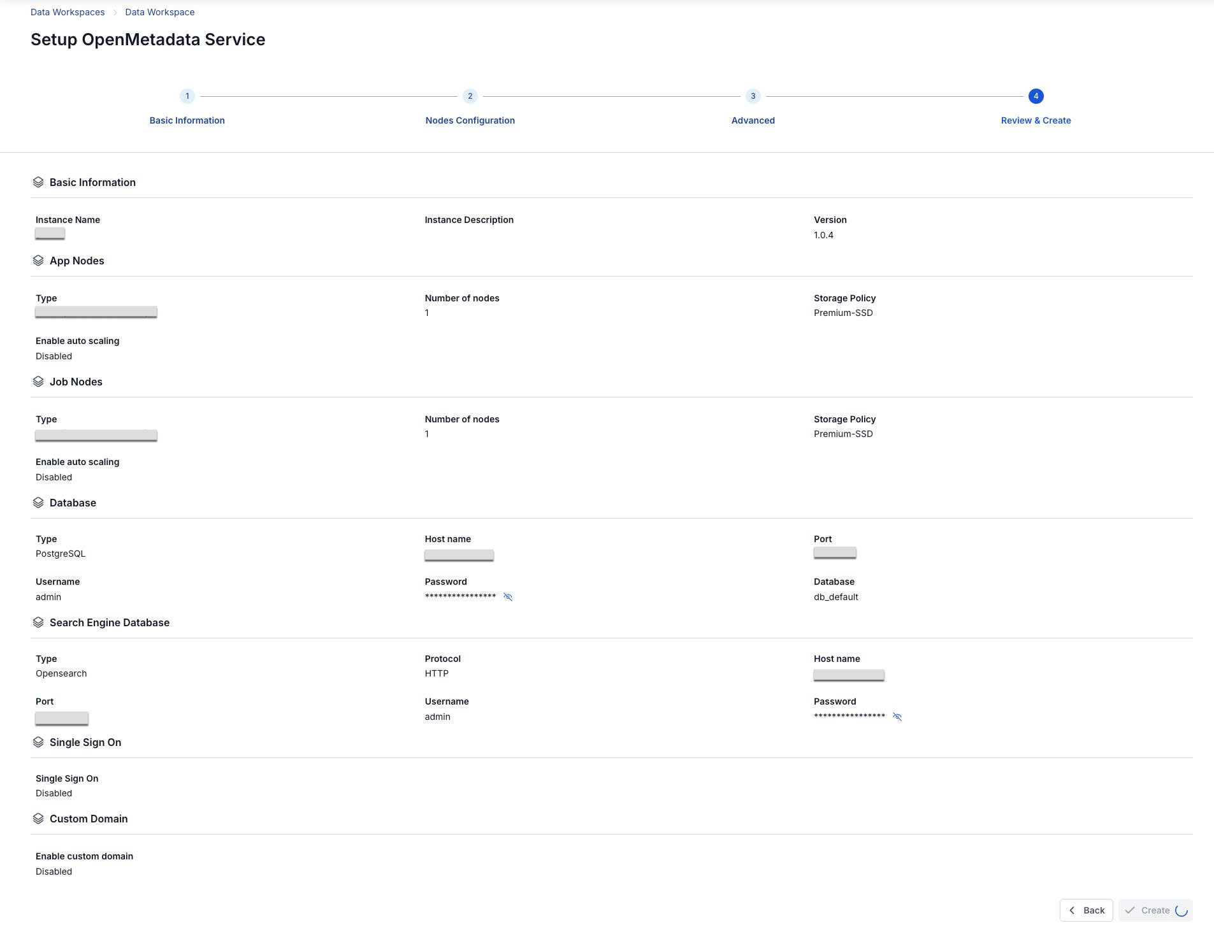1214x932 pixels.
Task: Click the Setup OpenMetadata Service heading
Action: (148, 39)
